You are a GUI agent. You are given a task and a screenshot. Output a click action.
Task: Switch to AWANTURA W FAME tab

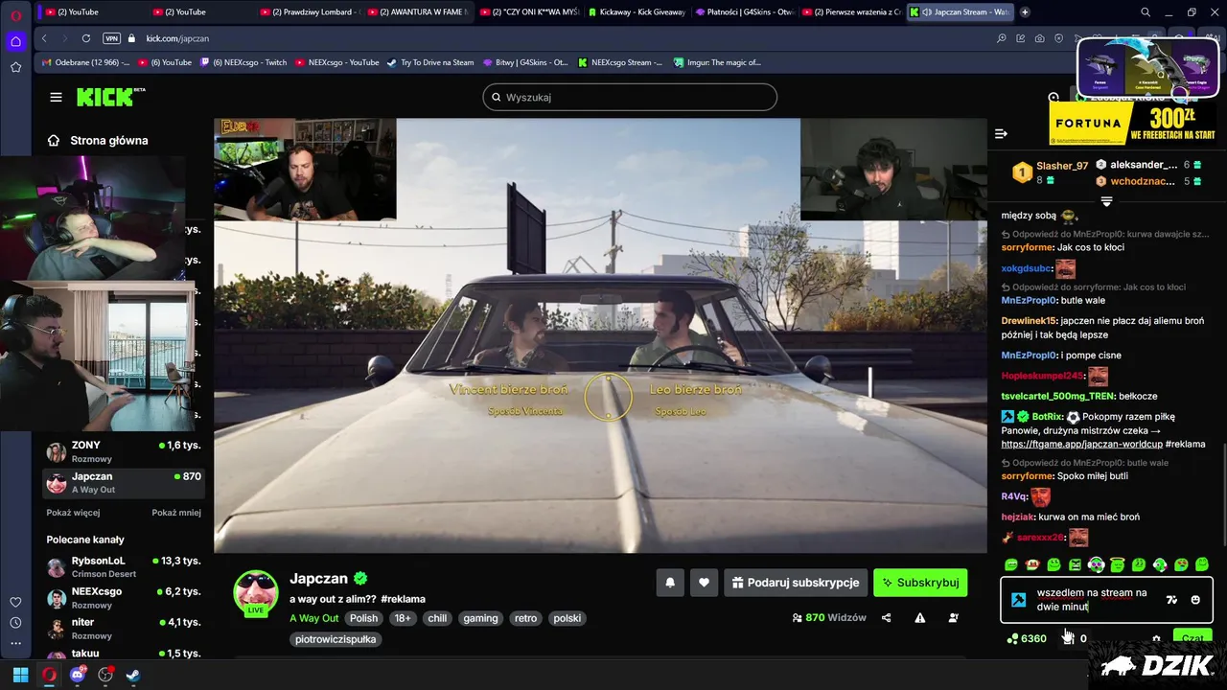pyautogui.click(x=416, y=12)
